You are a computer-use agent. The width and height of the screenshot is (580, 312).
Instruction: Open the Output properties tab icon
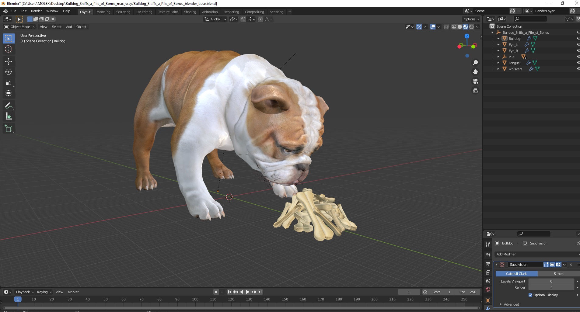488,264
